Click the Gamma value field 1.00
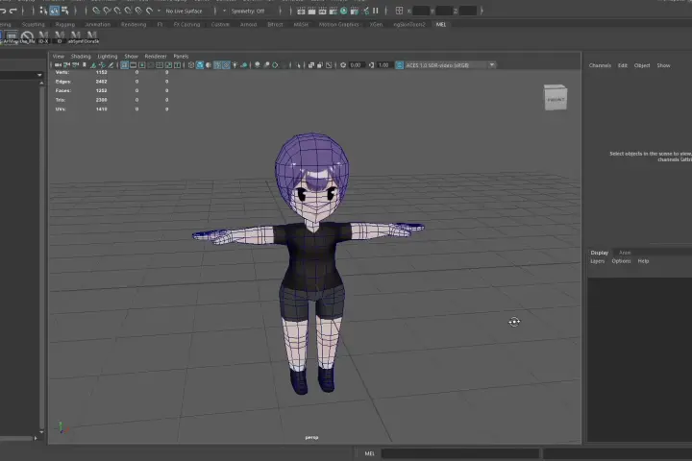Viewport: 692px width, 461px height. pyautogui.click(x=383, y=65)
